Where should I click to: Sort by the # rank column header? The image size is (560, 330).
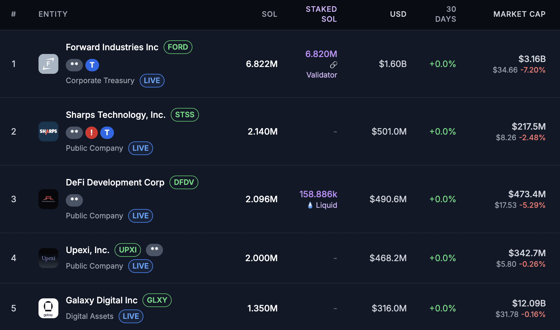point(13,14)
